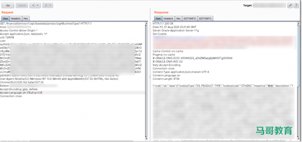Viewport: 302px width, 142px height.
Task: Click the User-Agent: Mozilla/5.0 line
Action: [x=59, y=79]
